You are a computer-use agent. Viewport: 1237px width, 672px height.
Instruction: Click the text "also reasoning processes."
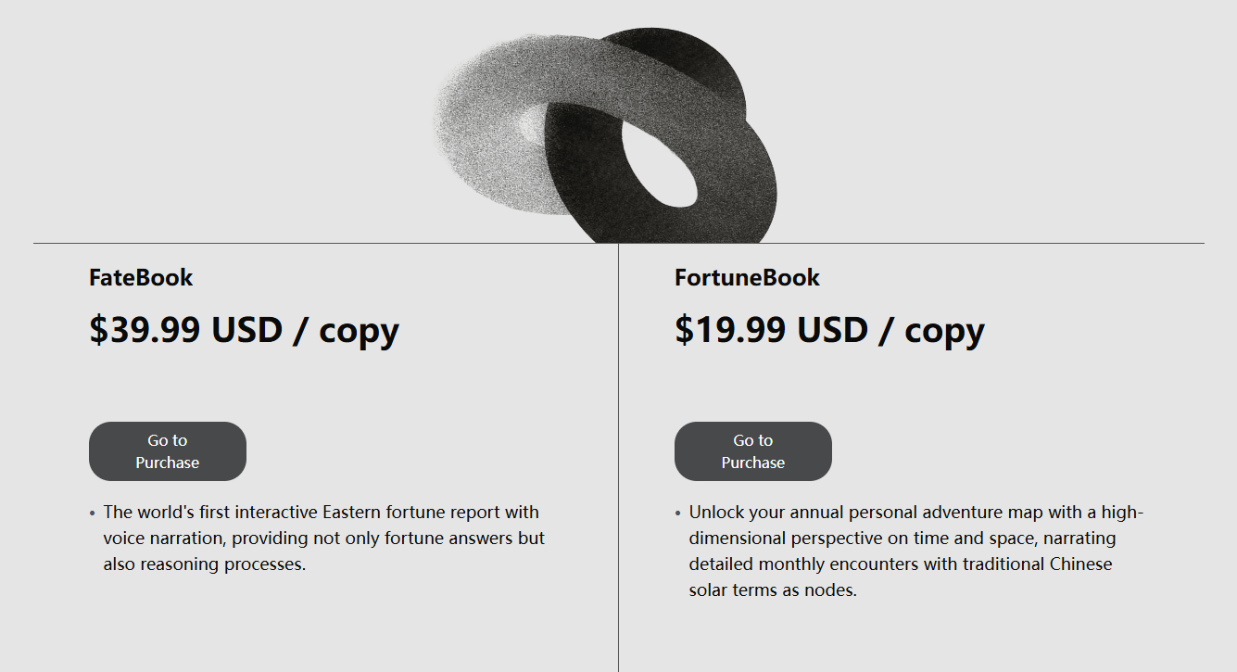pos(204,564)
